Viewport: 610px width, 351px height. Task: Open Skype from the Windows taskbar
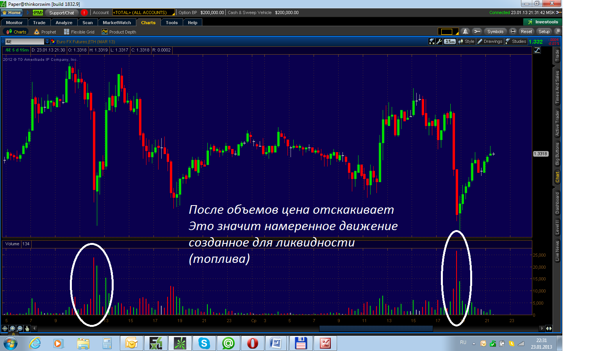click(x=204, y=344)
